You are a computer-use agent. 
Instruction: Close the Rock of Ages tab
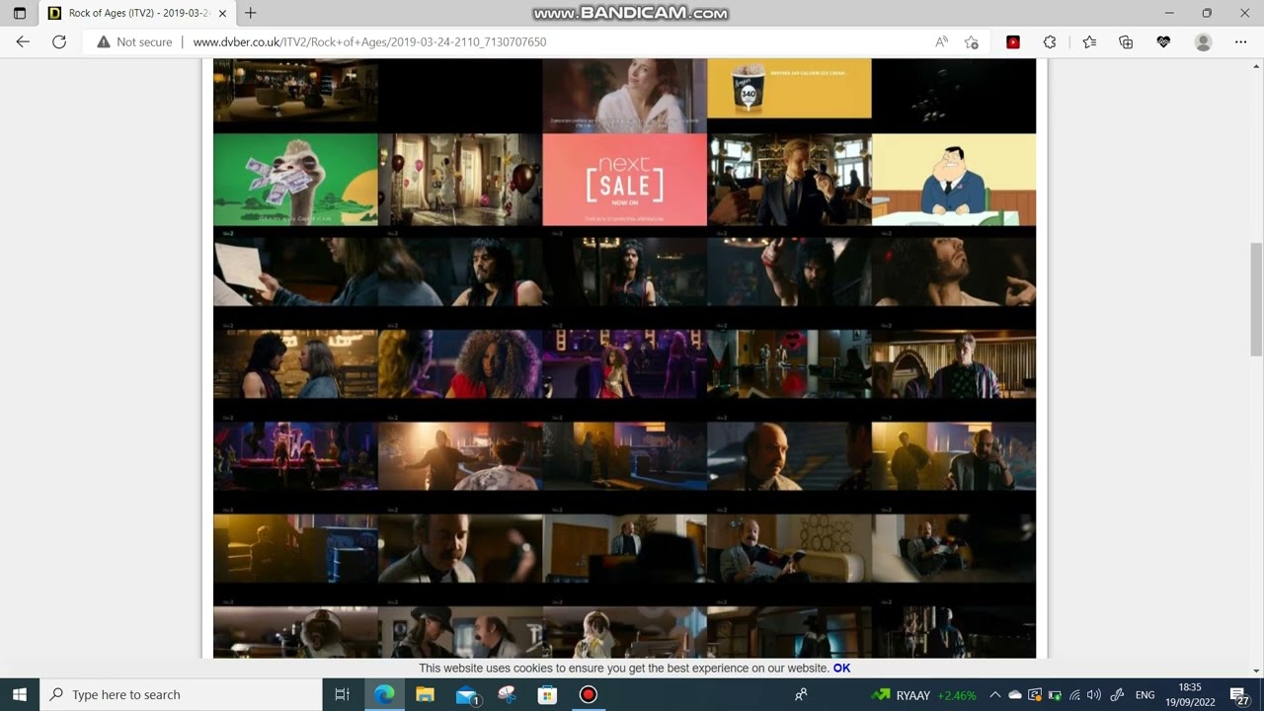[222, 13]
